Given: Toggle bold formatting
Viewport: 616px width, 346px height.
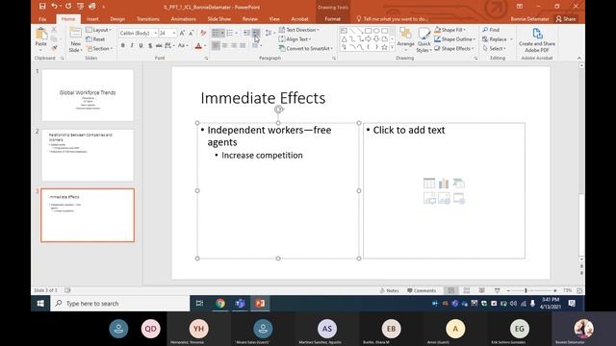Looking at the screenshot, I should click(123, 46).
